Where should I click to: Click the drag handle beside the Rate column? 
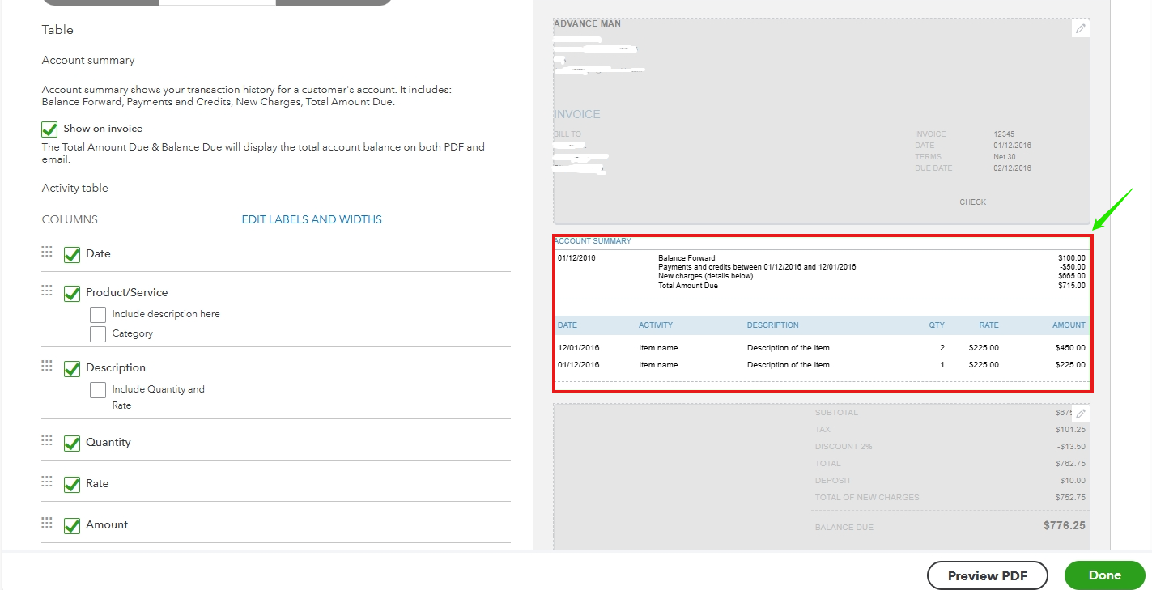coord(46,481)
